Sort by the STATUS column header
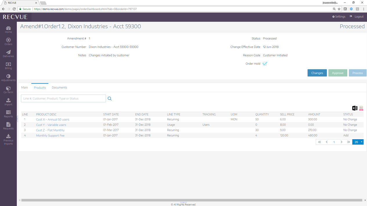 (x=348, y=114)
